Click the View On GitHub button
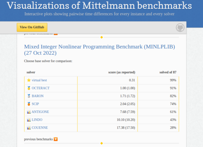203x147 pixels. point(32,27)
